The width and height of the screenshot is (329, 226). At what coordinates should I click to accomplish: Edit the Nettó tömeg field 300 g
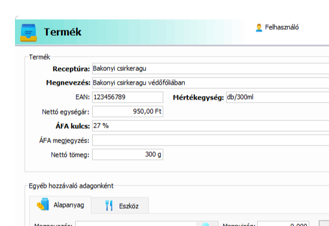click(127, 154)
